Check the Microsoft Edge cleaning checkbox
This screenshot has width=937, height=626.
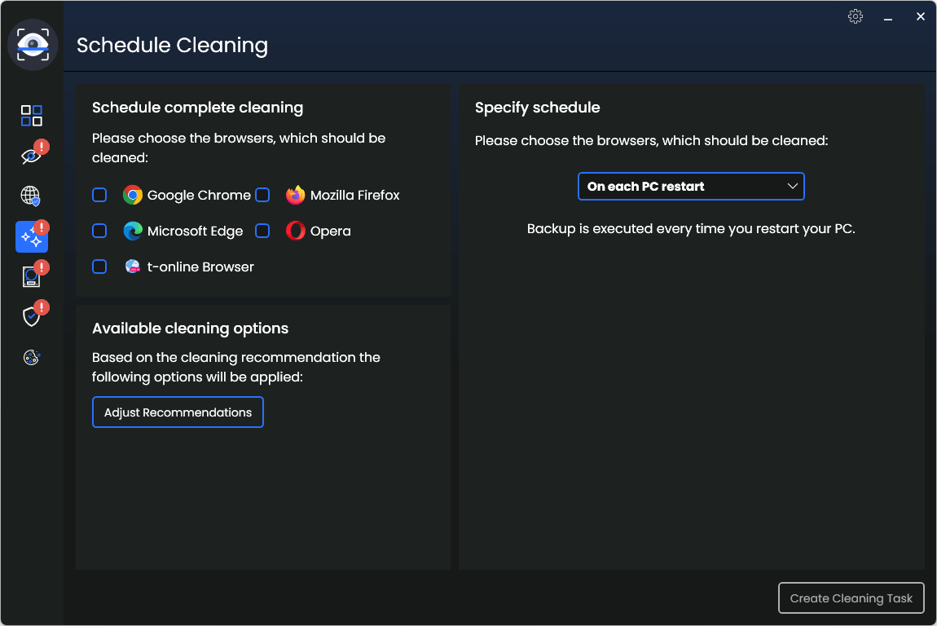point(99,231)
